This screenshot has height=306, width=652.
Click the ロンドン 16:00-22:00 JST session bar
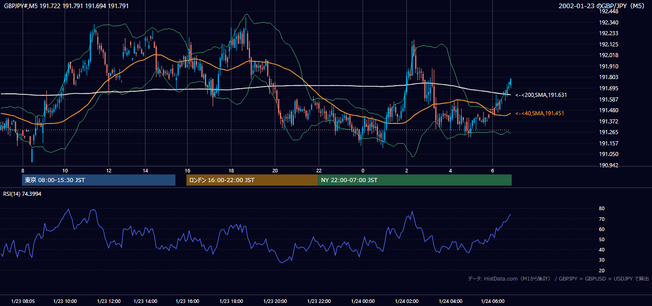click(x=252, y=180)
